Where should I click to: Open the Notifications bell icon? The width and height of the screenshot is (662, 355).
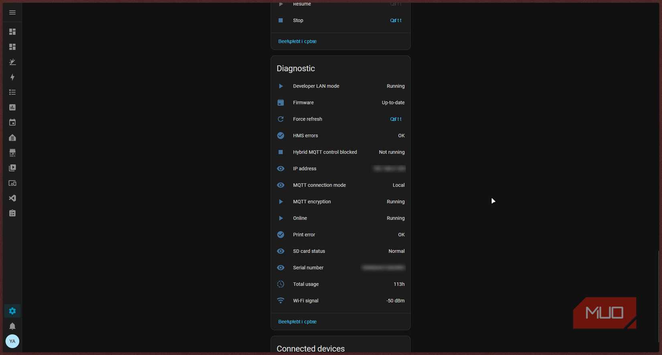[12, 326]
